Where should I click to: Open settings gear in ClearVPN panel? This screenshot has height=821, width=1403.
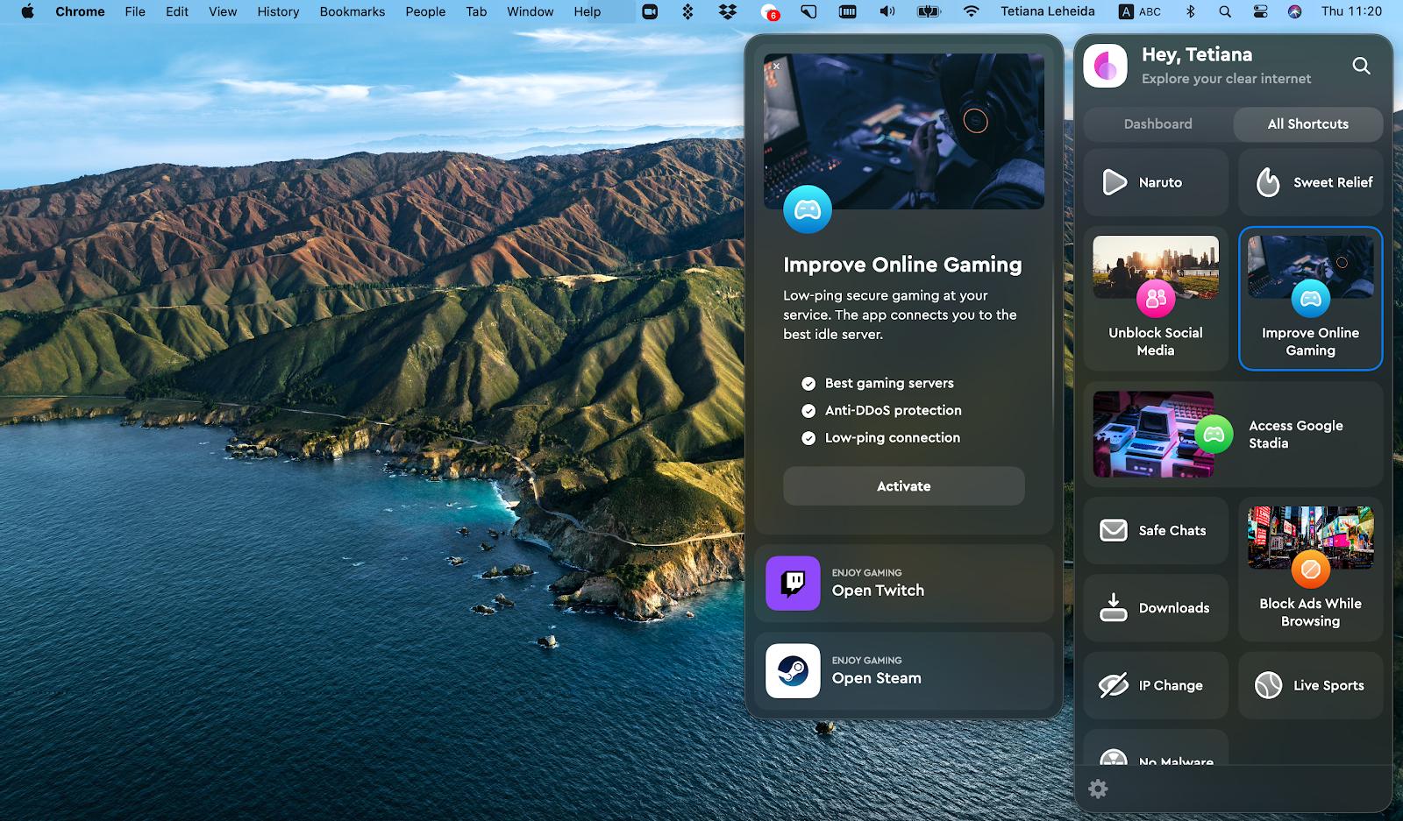point(1098,789)
